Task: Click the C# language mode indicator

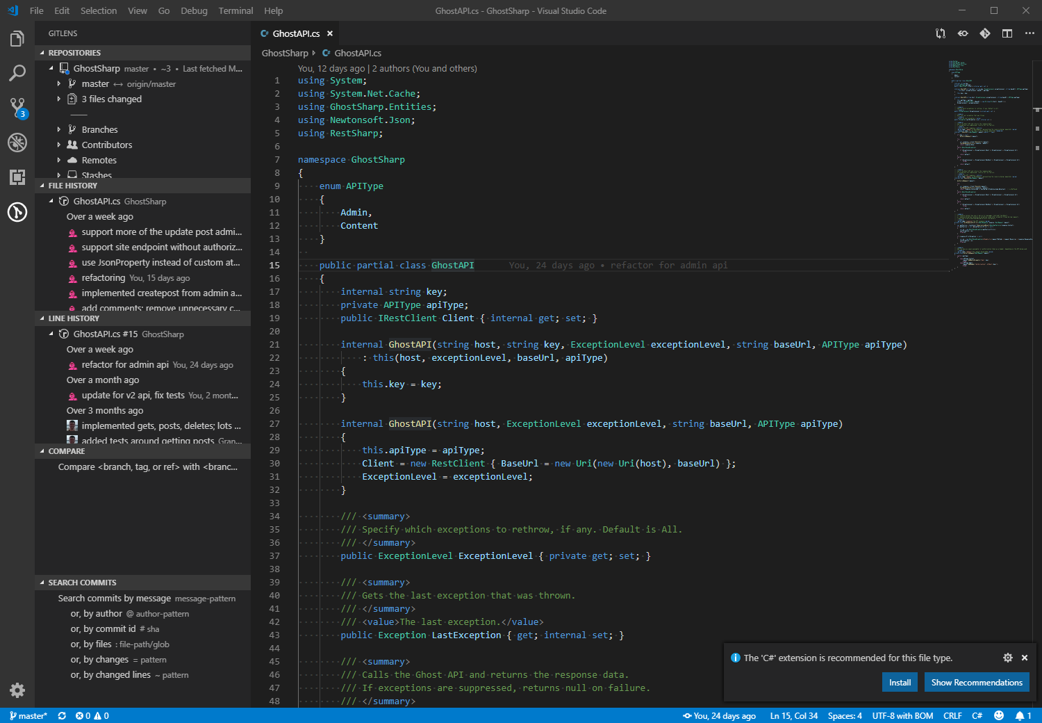Action: [977, 715]
